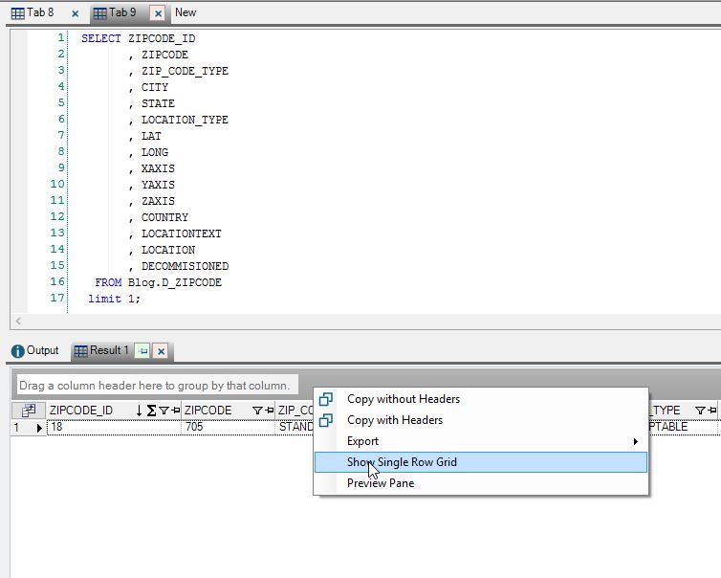721x578 pixels.
Task: Pin the ZIPCODE_ID column
Action: coord(175,410)
